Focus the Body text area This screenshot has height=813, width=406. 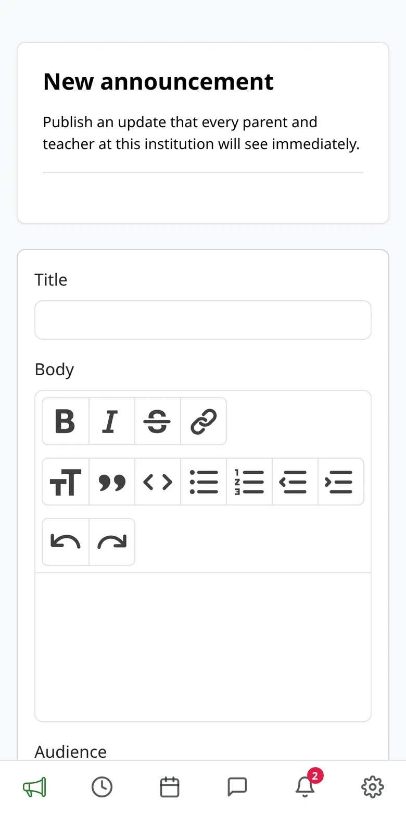(x=203, y=647)
